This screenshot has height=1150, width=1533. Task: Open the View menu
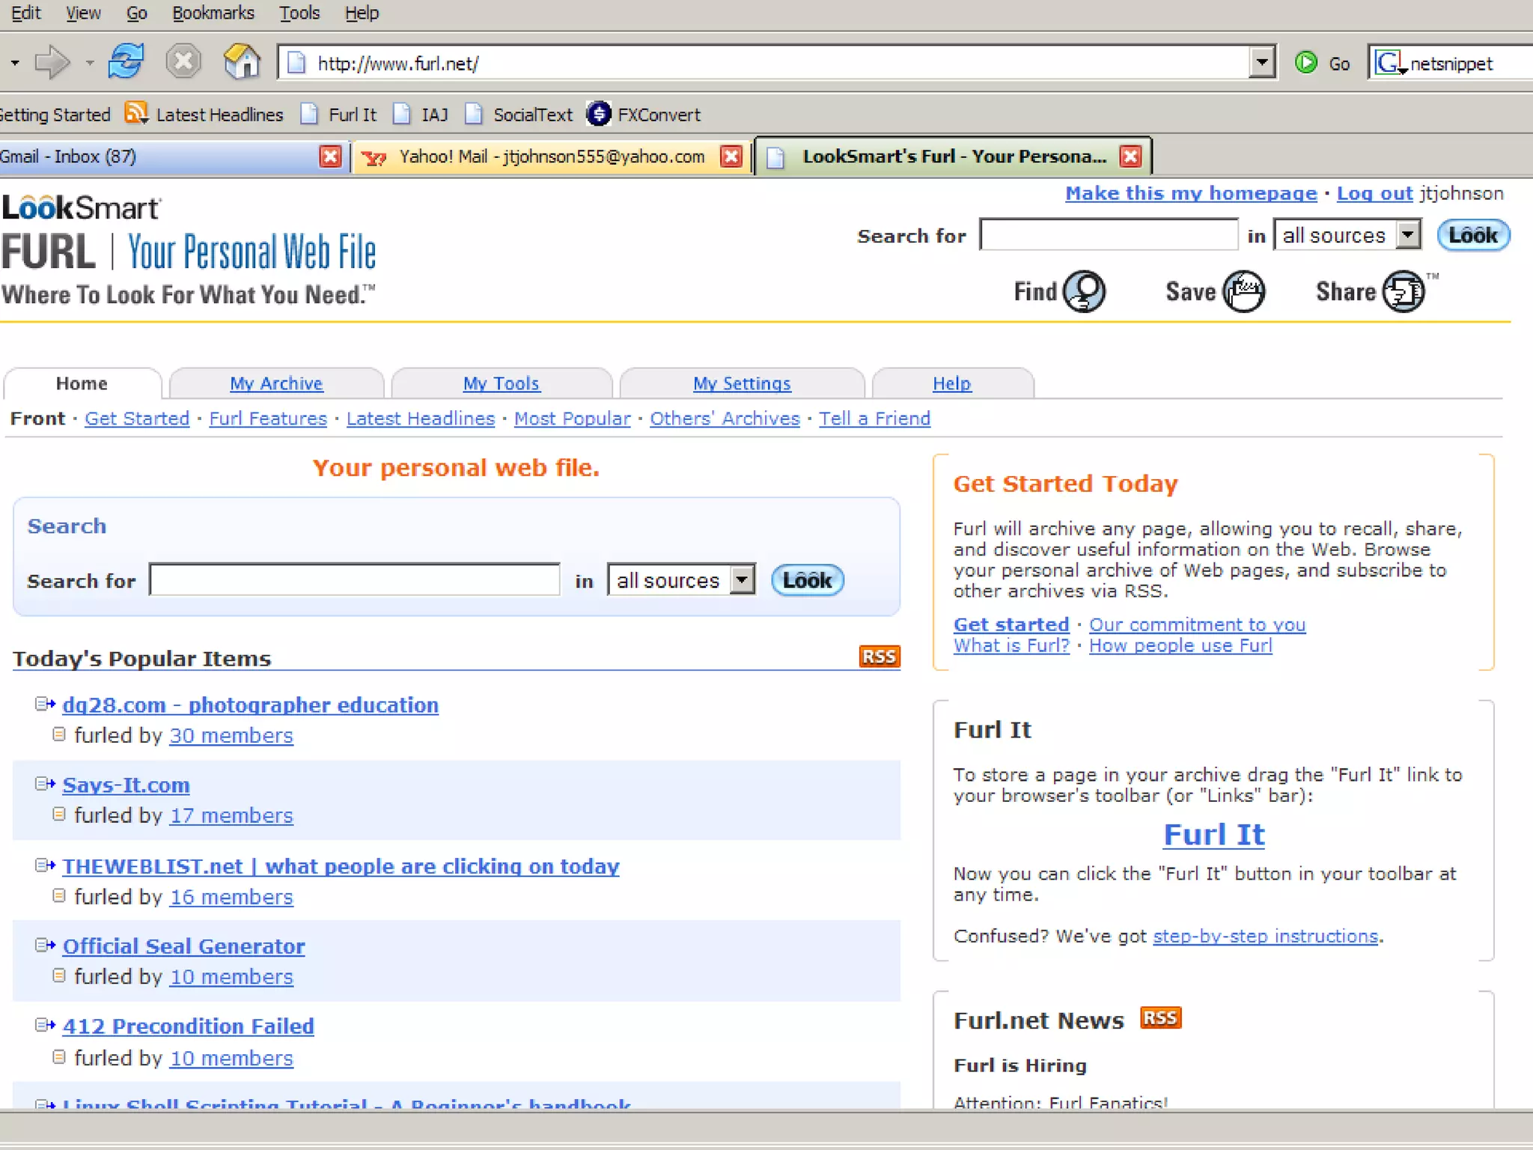83,13
